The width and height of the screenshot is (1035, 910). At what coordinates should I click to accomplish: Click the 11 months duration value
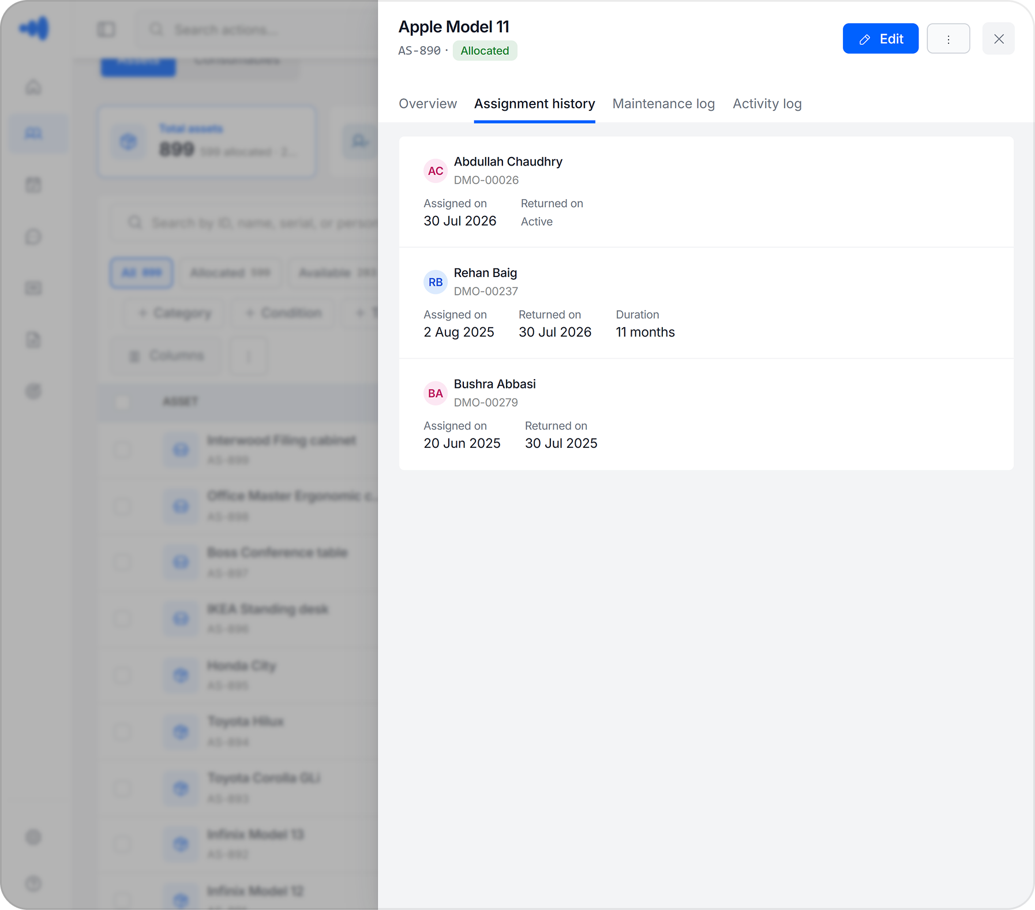(645, 332)
